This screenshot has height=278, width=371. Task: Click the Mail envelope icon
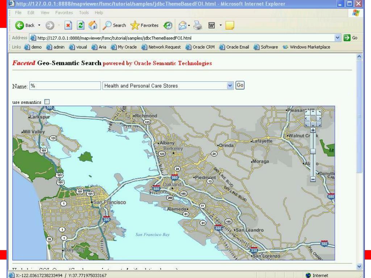(x=183, y=25)
